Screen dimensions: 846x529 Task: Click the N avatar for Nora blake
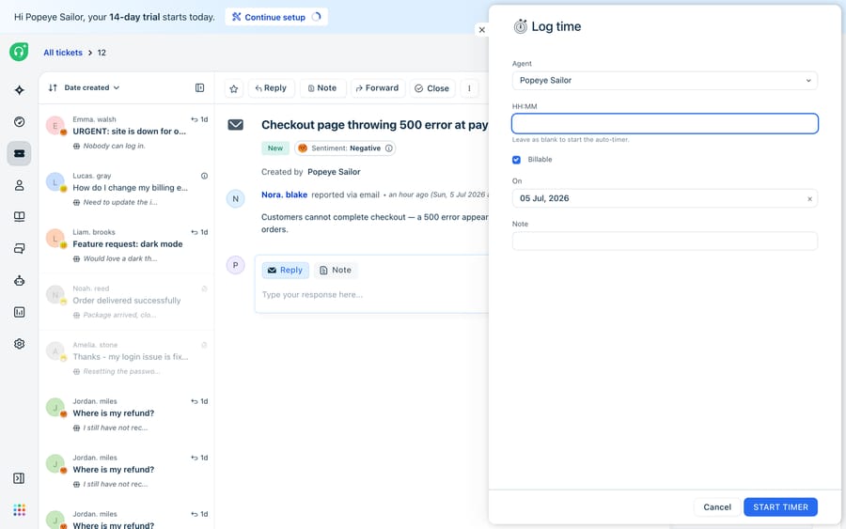point(235,199)
